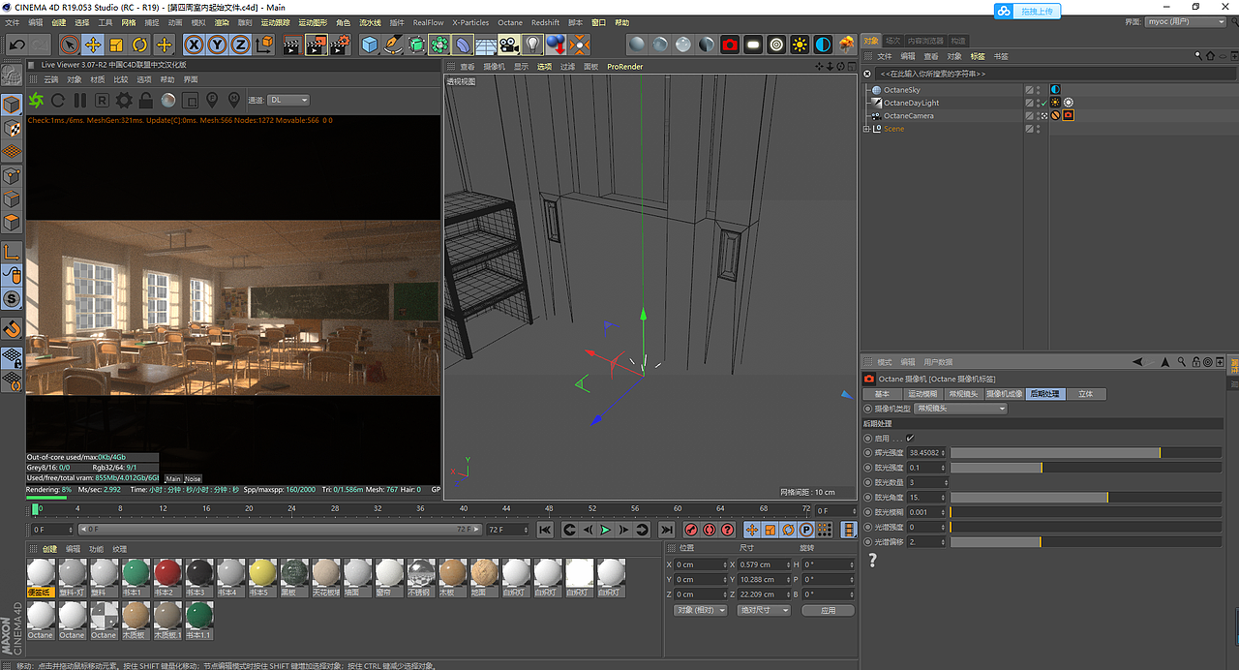
Task: Select the Live Selection tool
Action: (69, 45)
